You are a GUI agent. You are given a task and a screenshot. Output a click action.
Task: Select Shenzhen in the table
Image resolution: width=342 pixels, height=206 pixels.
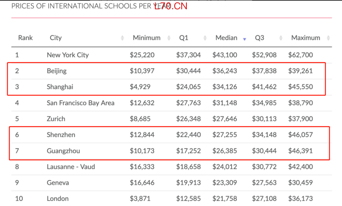[61, 135]
